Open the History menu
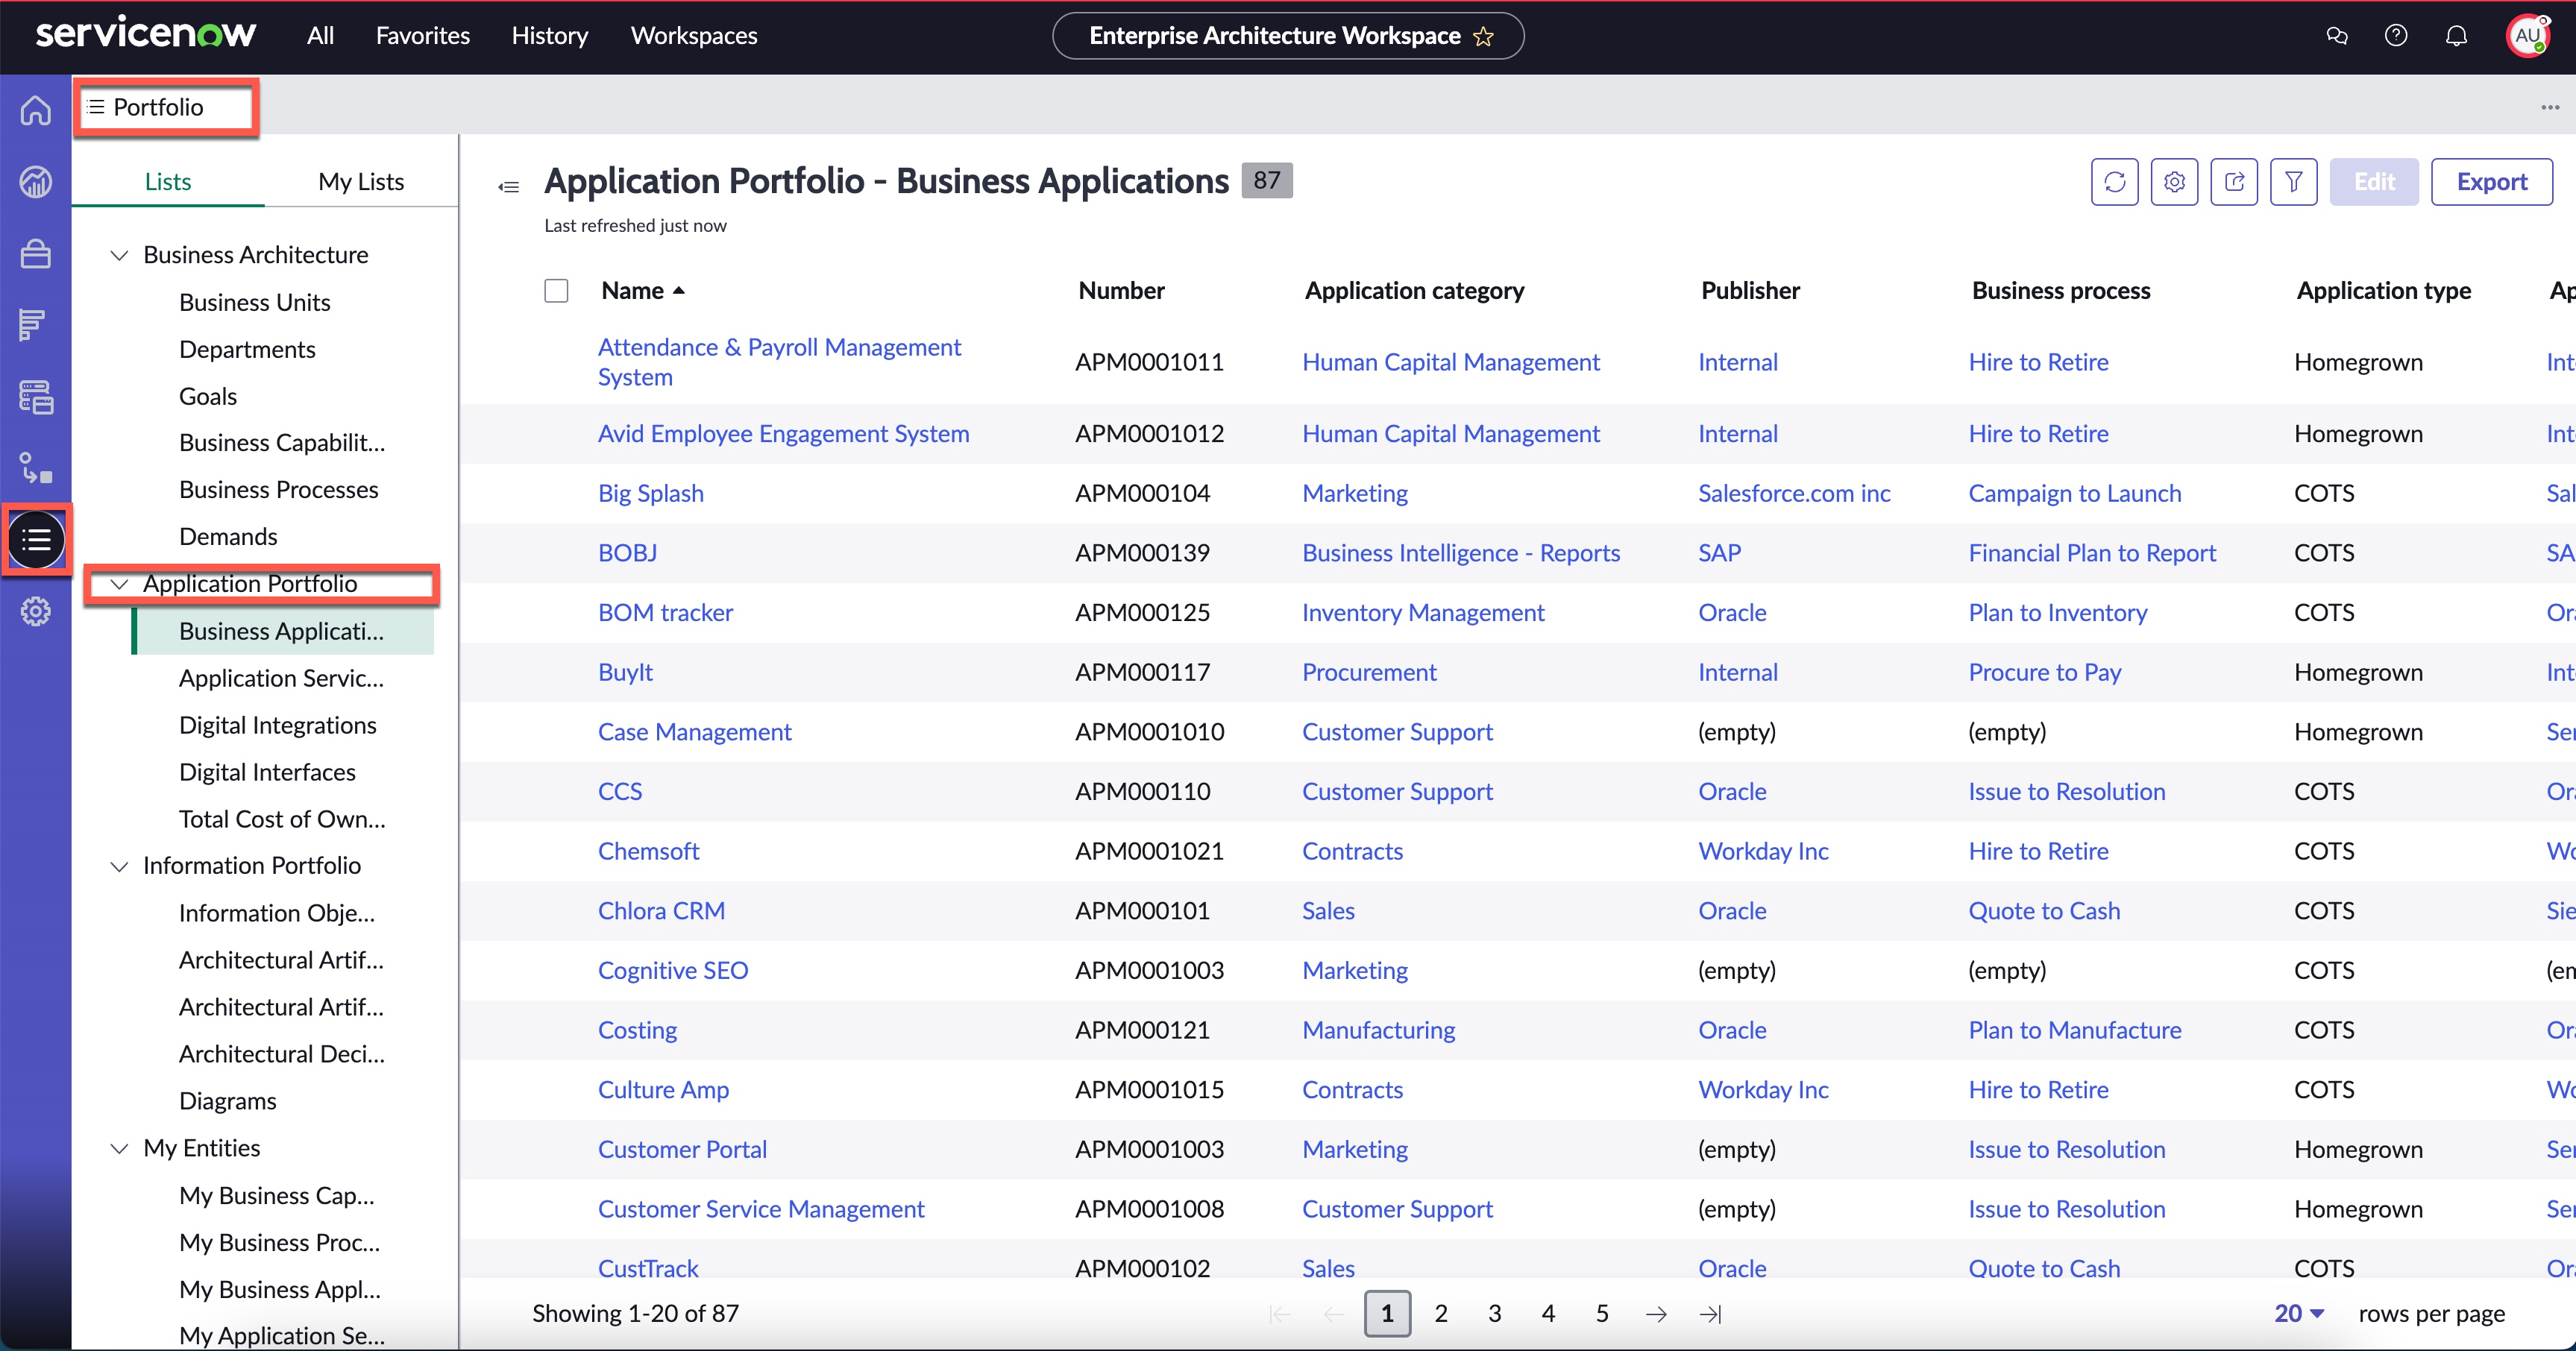The image size is (2576, 1351). click(x=550, y=36)
